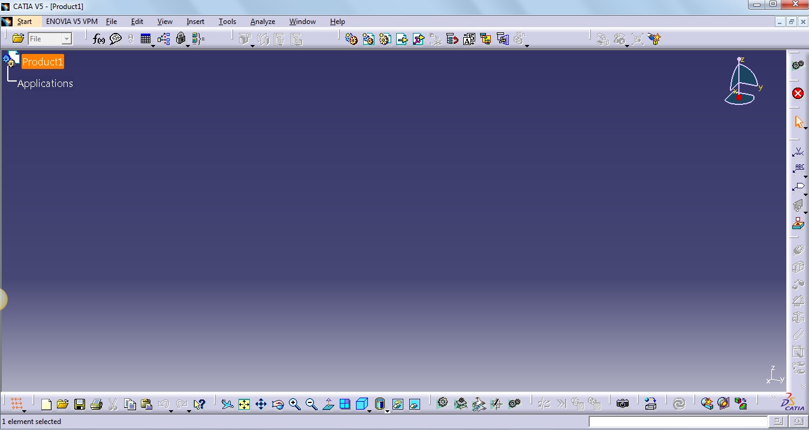
Task: Expand the Undo history dropdown arrow
Action: point(171,411)
